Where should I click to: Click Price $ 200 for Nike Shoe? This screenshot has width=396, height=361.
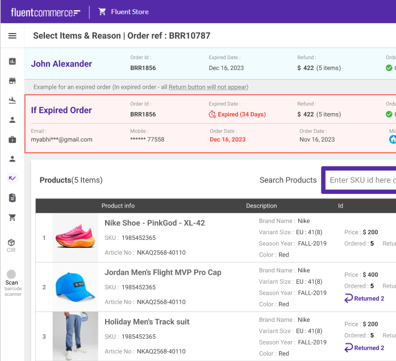(361, 232)
